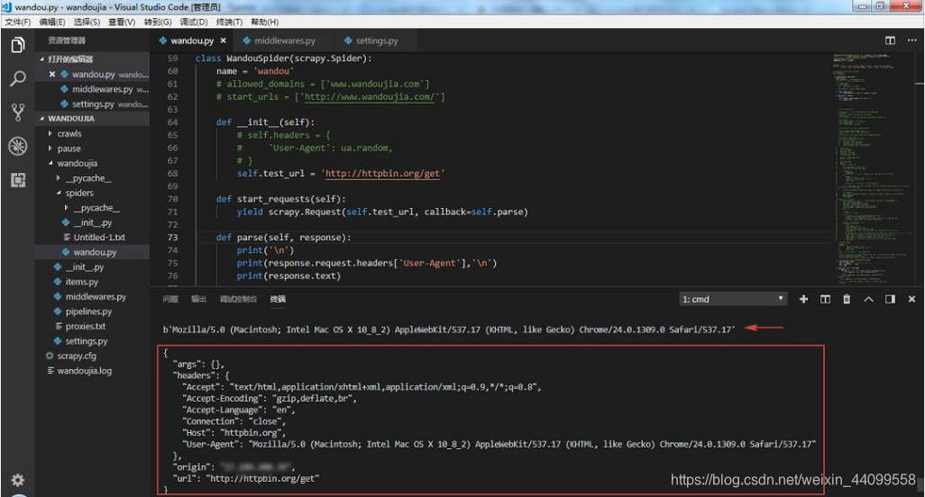The height and width of the screenshot is (497, 925).
Task: Select the 终端 panel tab
Action: 278,299
